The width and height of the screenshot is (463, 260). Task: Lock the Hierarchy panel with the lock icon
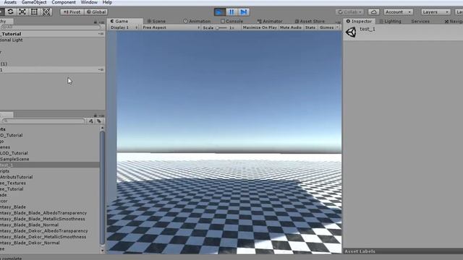click(95, 22)
